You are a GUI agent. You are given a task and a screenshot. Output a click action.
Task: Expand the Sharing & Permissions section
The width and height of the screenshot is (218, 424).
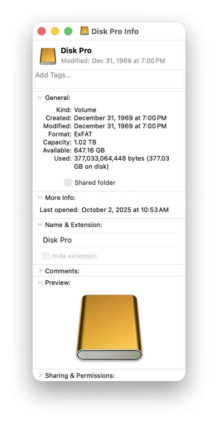tap(40, 375)
